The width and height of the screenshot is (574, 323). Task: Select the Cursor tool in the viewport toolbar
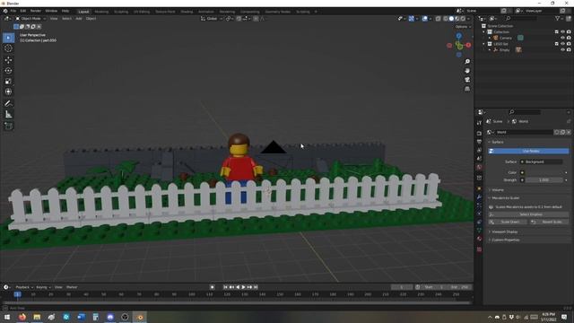(8, 48)
